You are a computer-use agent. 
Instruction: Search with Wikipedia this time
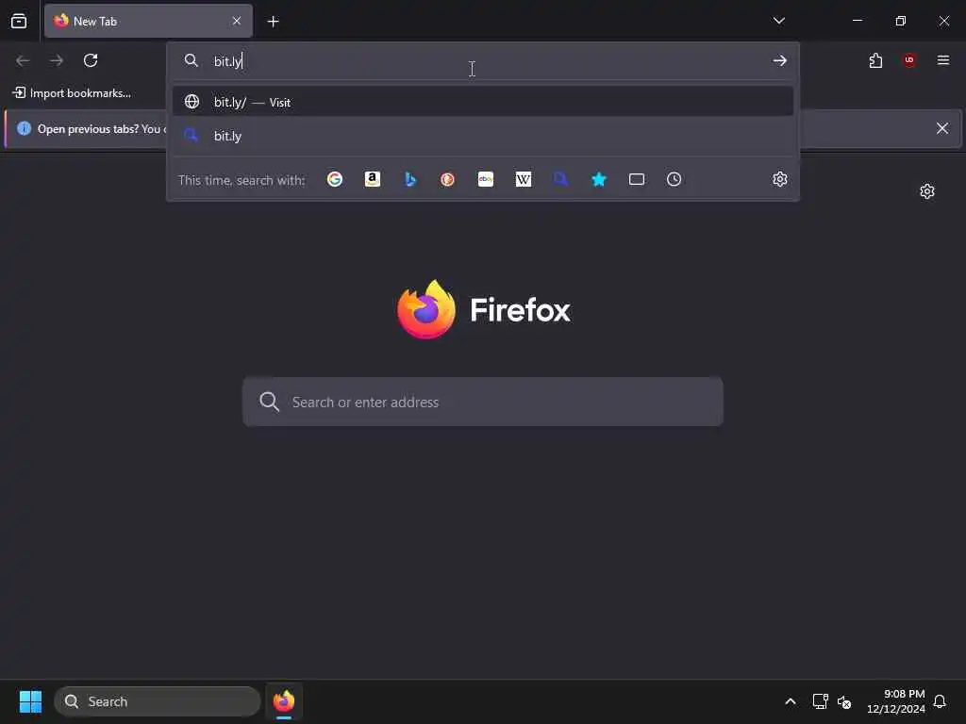point(523,179)
